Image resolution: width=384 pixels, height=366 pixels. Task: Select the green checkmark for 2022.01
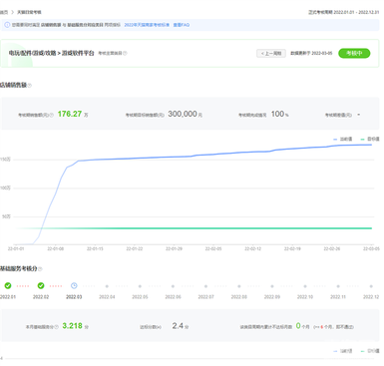coord(8,285)
